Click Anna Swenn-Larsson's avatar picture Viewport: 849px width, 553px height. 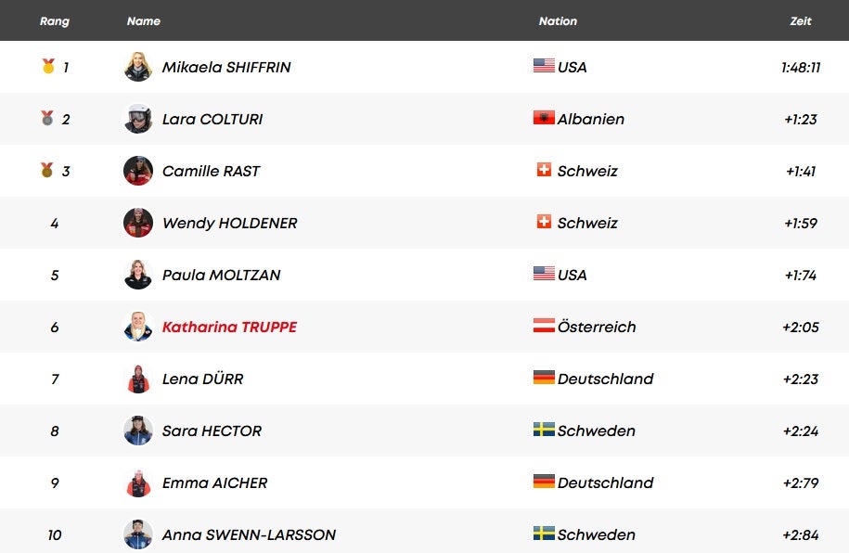[138, 534]
